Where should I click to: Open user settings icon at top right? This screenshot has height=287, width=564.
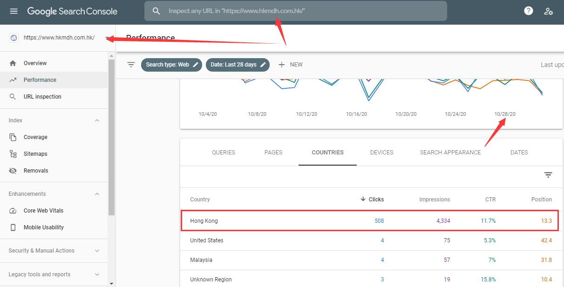(549, 11)
